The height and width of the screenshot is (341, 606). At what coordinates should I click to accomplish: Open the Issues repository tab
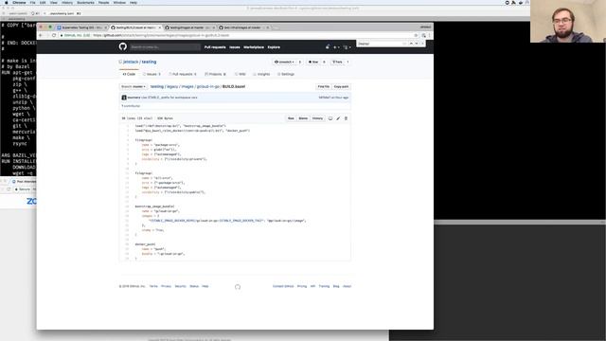click(x=151, y=74)
